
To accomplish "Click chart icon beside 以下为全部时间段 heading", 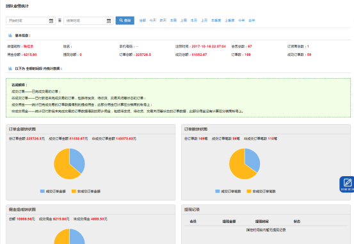I will tap(10, 69).
